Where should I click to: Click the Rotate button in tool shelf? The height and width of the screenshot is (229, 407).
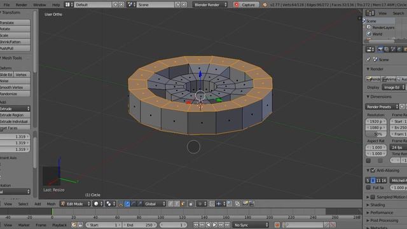click(x=15, y=29)
